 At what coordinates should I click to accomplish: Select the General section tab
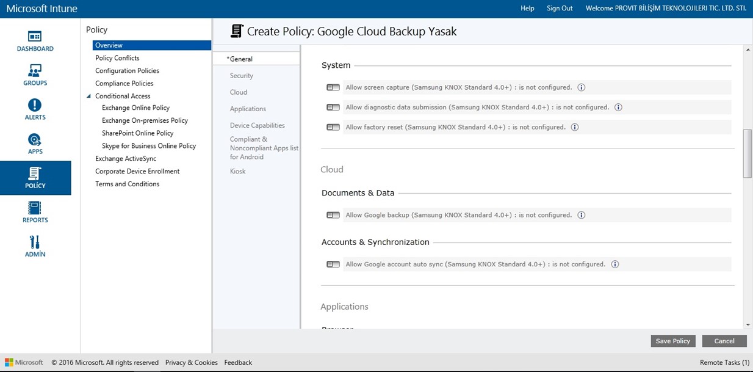(256, 59)
